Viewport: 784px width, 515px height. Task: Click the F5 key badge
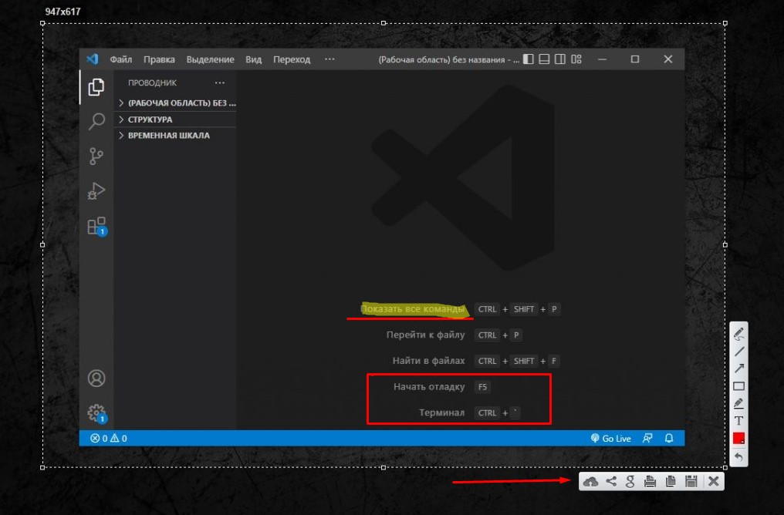482,386
